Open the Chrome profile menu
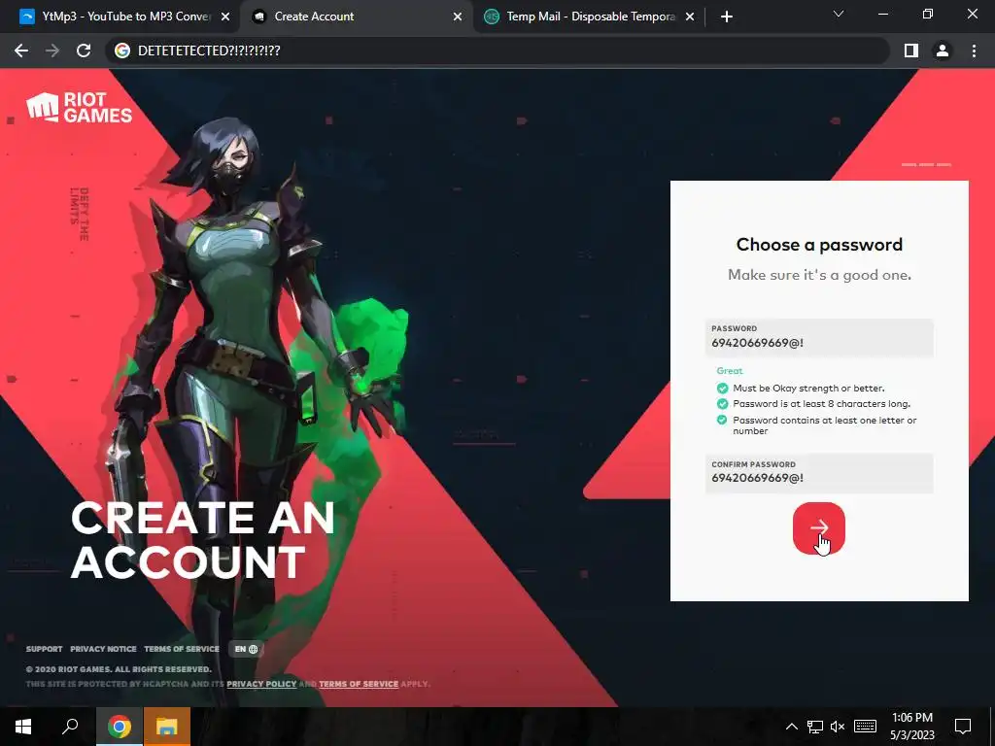Viewport: 995px width, 746px height. [943, 51]
